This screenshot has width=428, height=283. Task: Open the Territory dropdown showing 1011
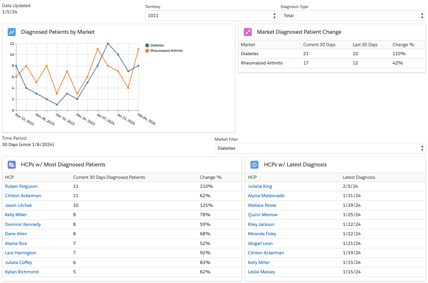(x=211, y=16)
